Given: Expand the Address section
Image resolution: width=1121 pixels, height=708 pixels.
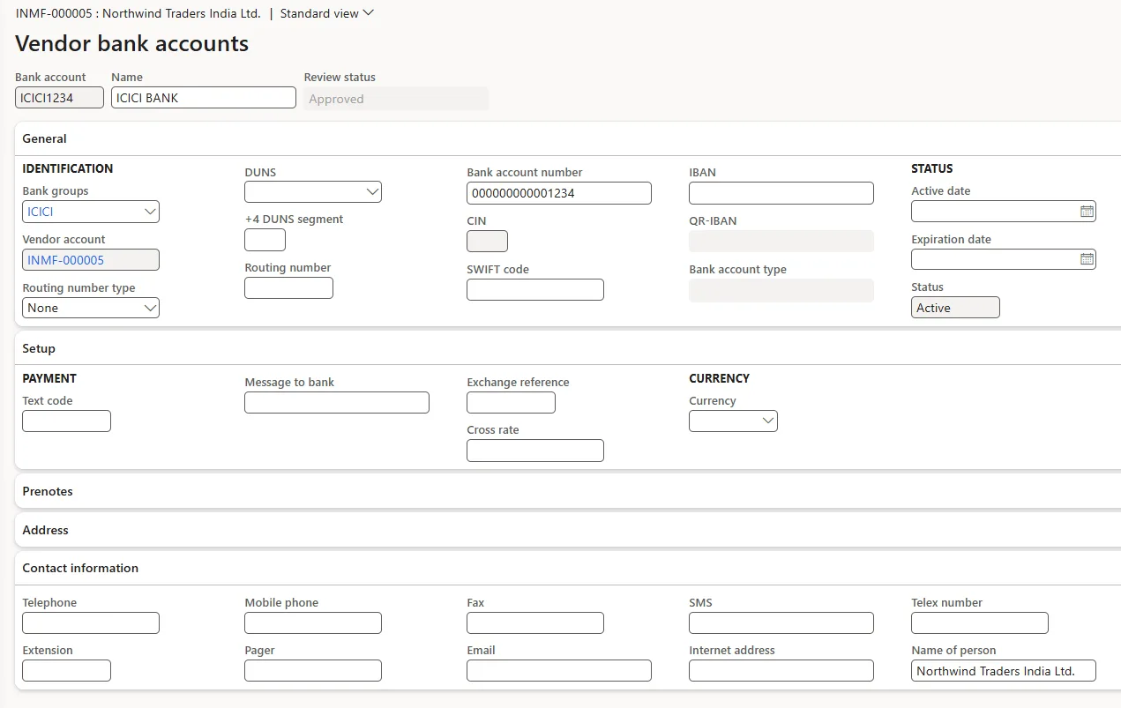Looking at the screenshot, I should (568, 530).
